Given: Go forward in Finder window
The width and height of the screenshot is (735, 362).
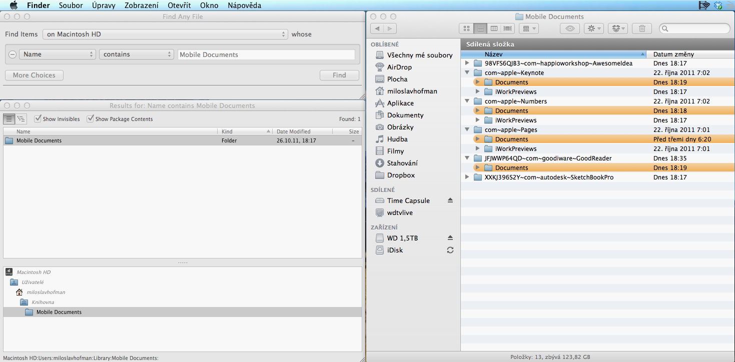Looking at the screenshot, I should pos(390,28).
